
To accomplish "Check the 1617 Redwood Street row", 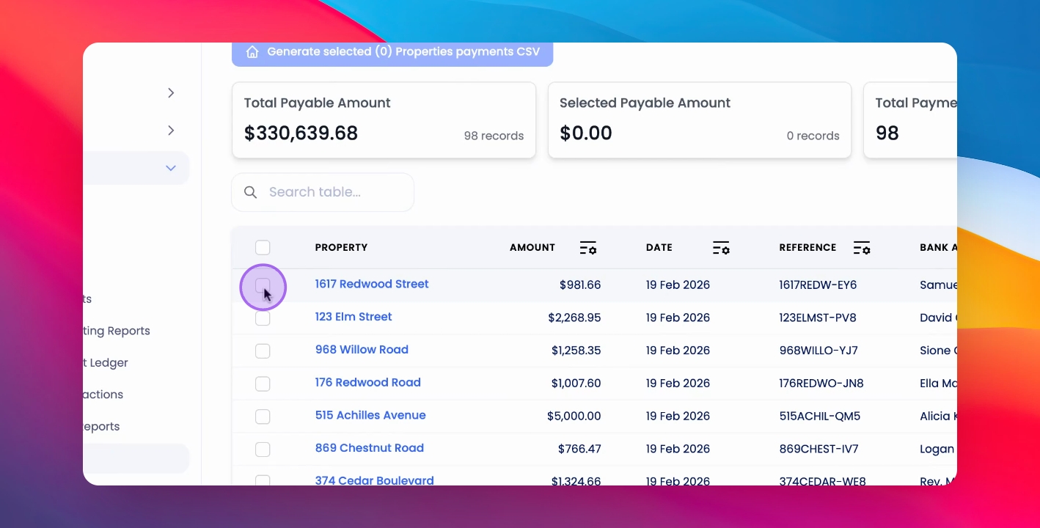I will tap(263, 285).
